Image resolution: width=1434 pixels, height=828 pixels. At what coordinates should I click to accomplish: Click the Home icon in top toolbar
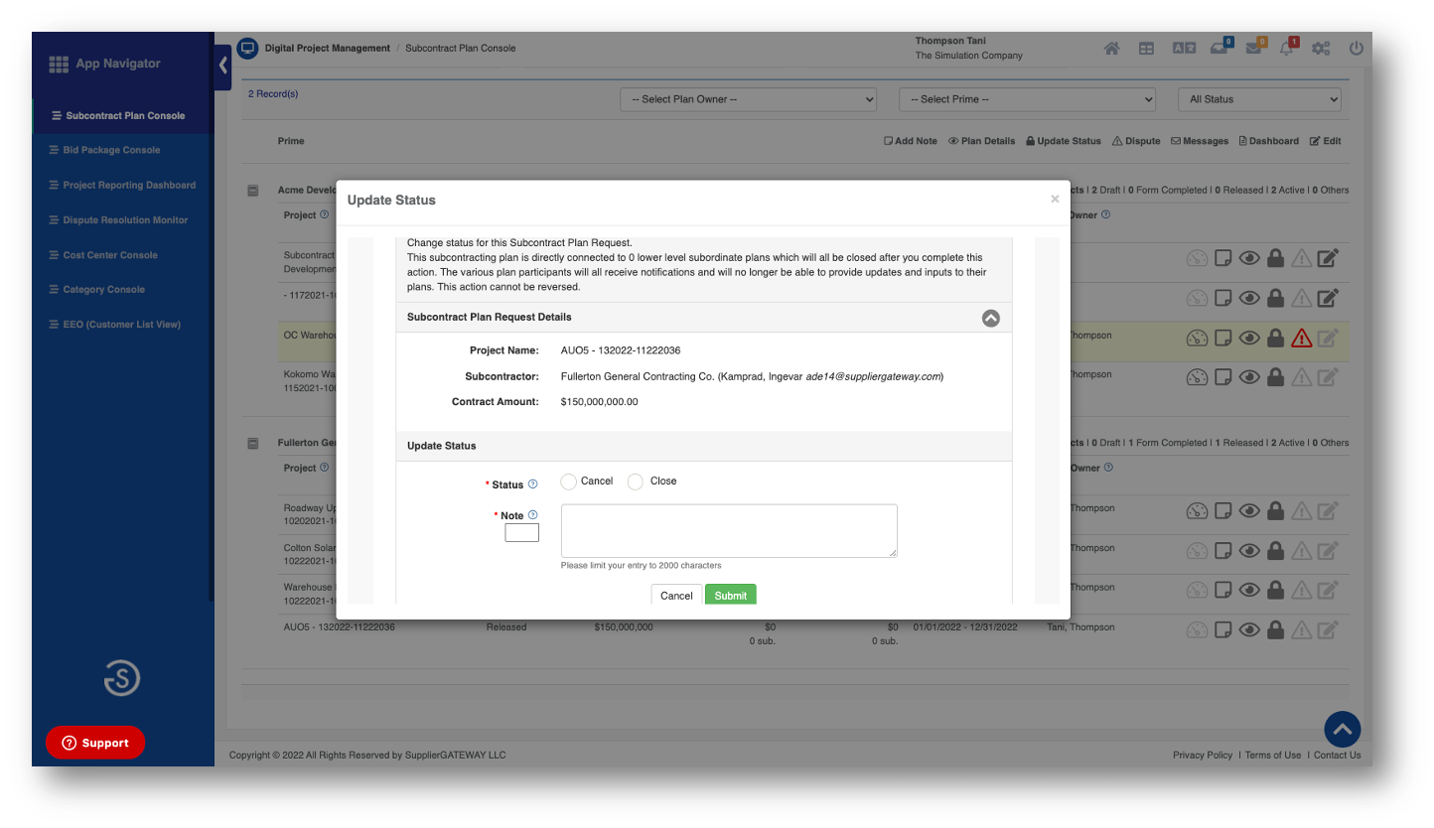1112,49
